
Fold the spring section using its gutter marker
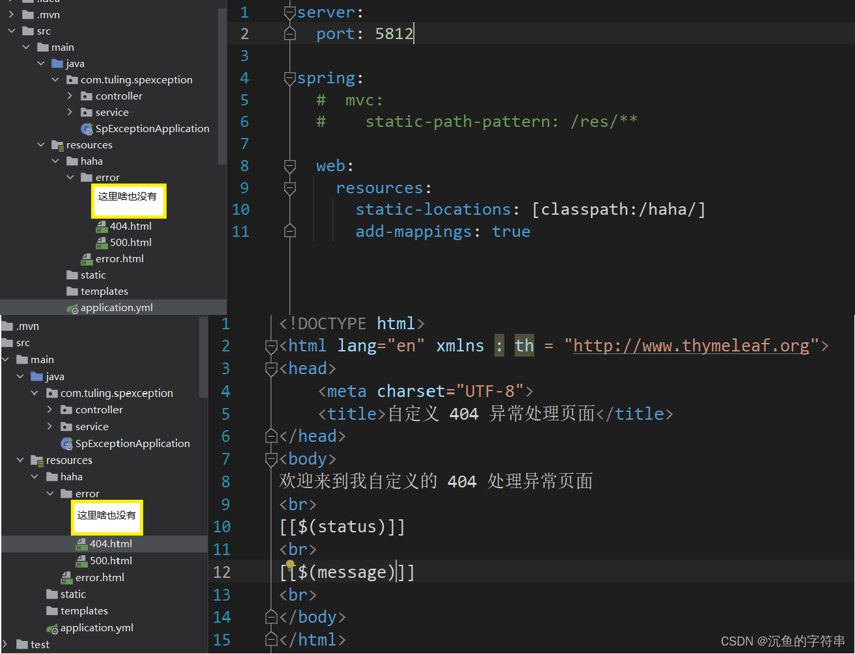289,77
